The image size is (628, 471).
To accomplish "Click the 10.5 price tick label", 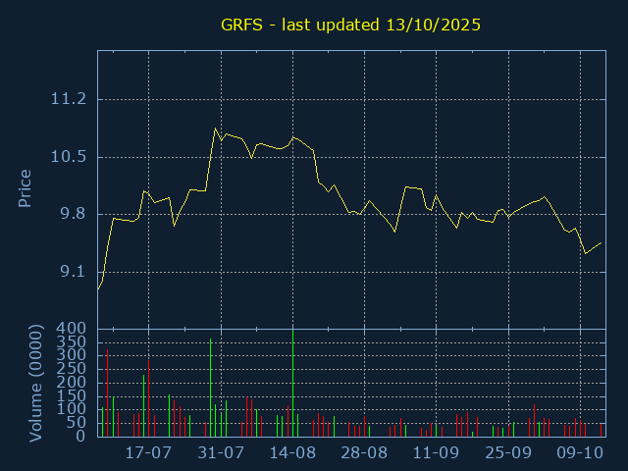I will coord(68,157).
